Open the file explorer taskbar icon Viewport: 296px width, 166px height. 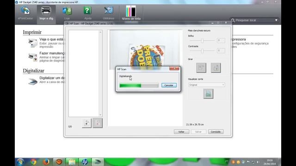click(x=72, y=162)
